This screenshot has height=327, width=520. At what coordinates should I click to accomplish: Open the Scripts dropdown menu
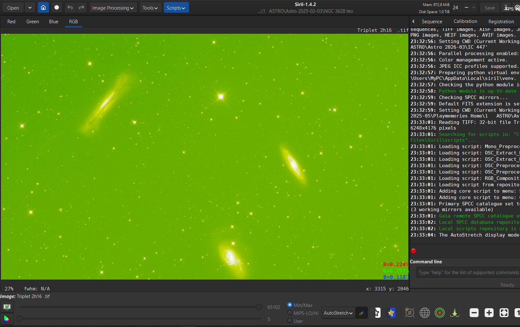tap(176, 8)
